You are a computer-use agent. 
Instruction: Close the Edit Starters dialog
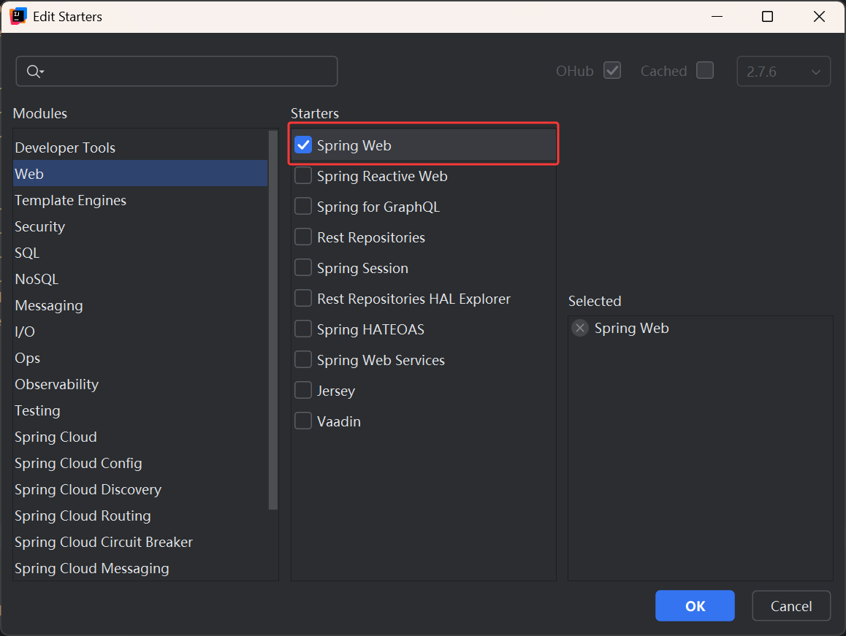coord(819,17)
